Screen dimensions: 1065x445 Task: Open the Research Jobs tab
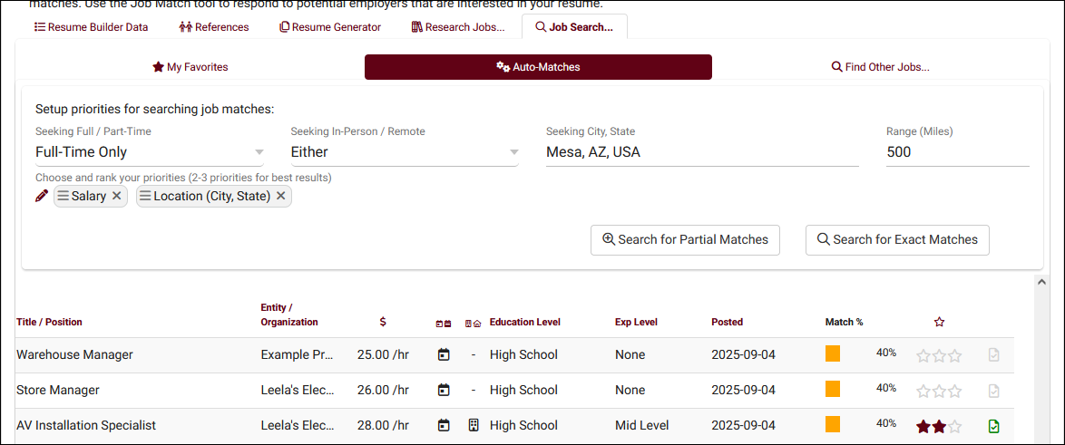[x=459, y=27]
